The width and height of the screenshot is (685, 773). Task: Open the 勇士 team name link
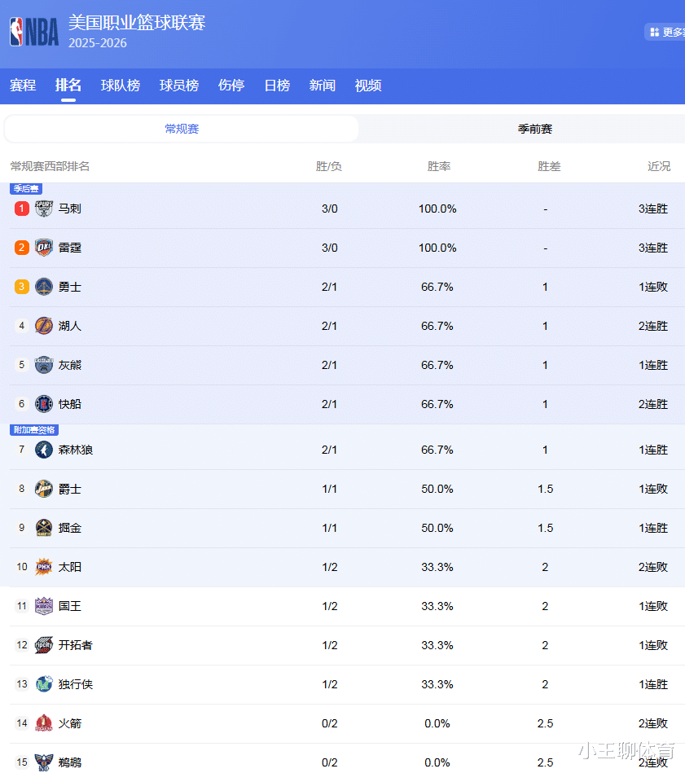(69, 287)
